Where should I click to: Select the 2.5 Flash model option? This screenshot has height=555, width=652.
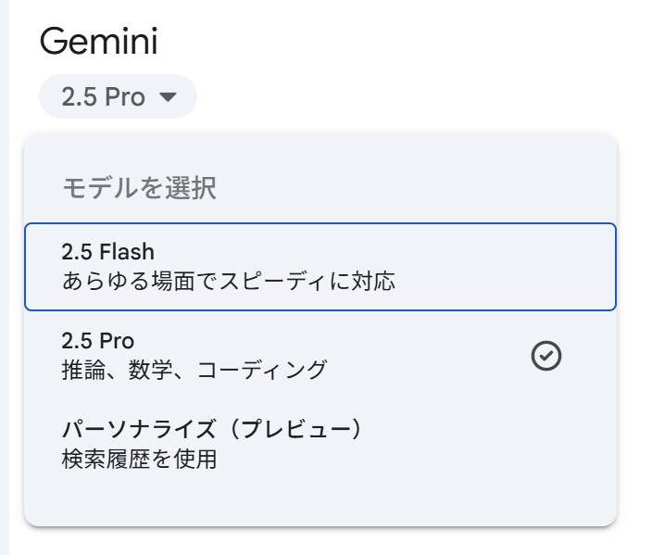[320, 266]
